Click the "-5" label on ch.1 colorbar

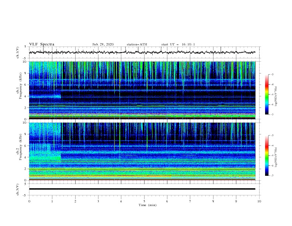(272, 95)
